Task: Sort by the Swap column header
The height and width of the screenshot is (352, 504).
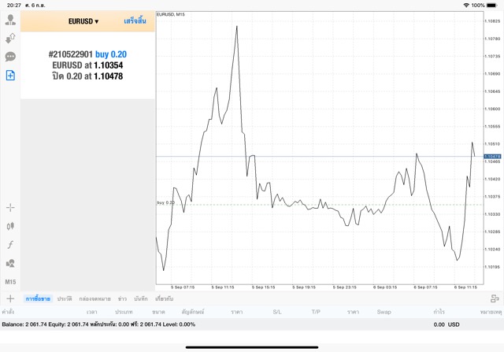Action: tap(384, 312)
